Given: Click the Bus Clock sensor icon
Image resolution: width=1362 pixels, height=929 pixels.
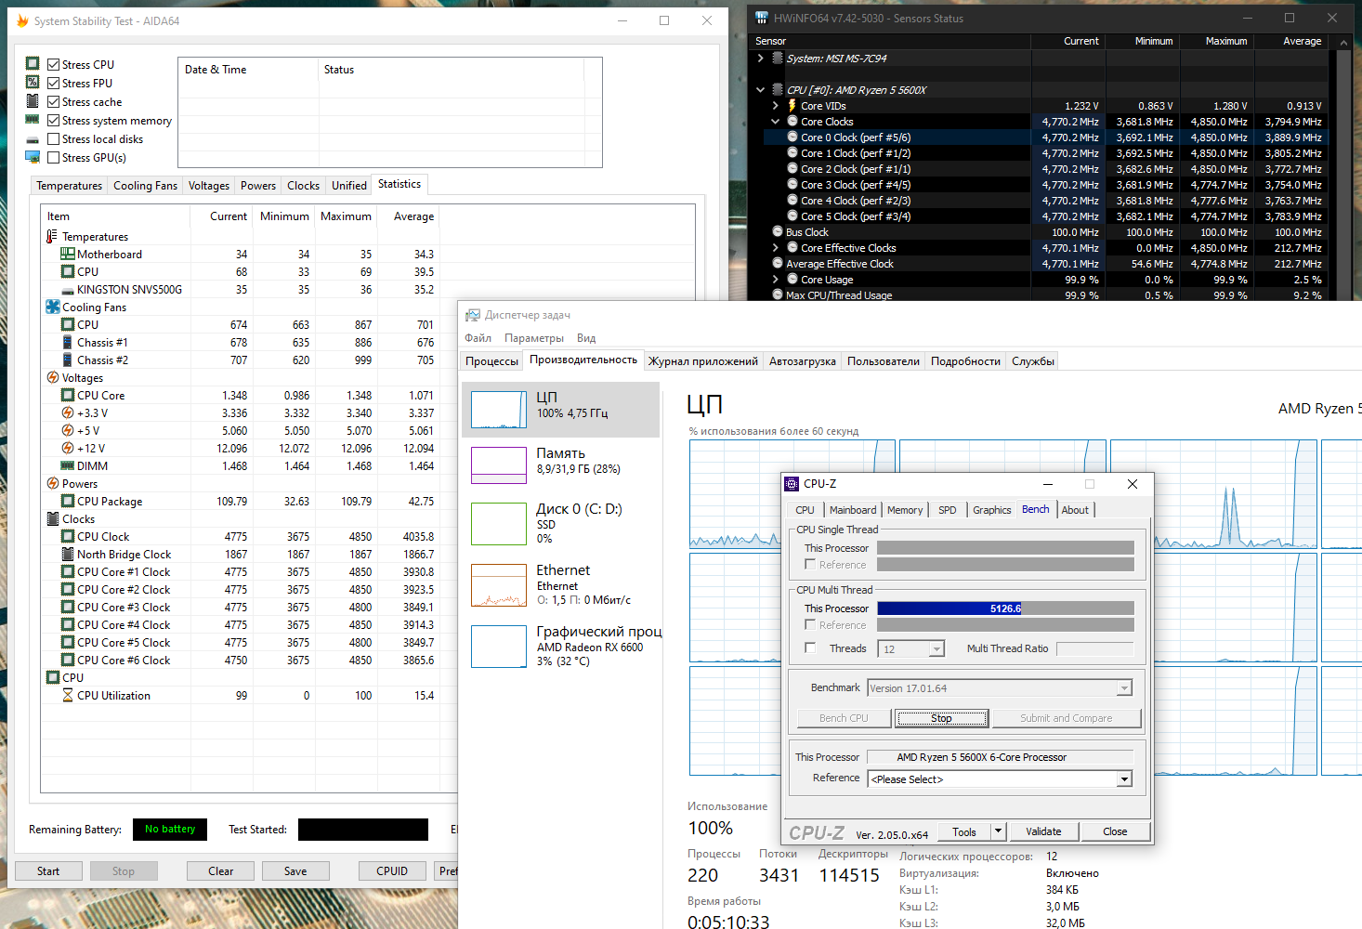Looking at the screenshot, I should click(778, 232).
